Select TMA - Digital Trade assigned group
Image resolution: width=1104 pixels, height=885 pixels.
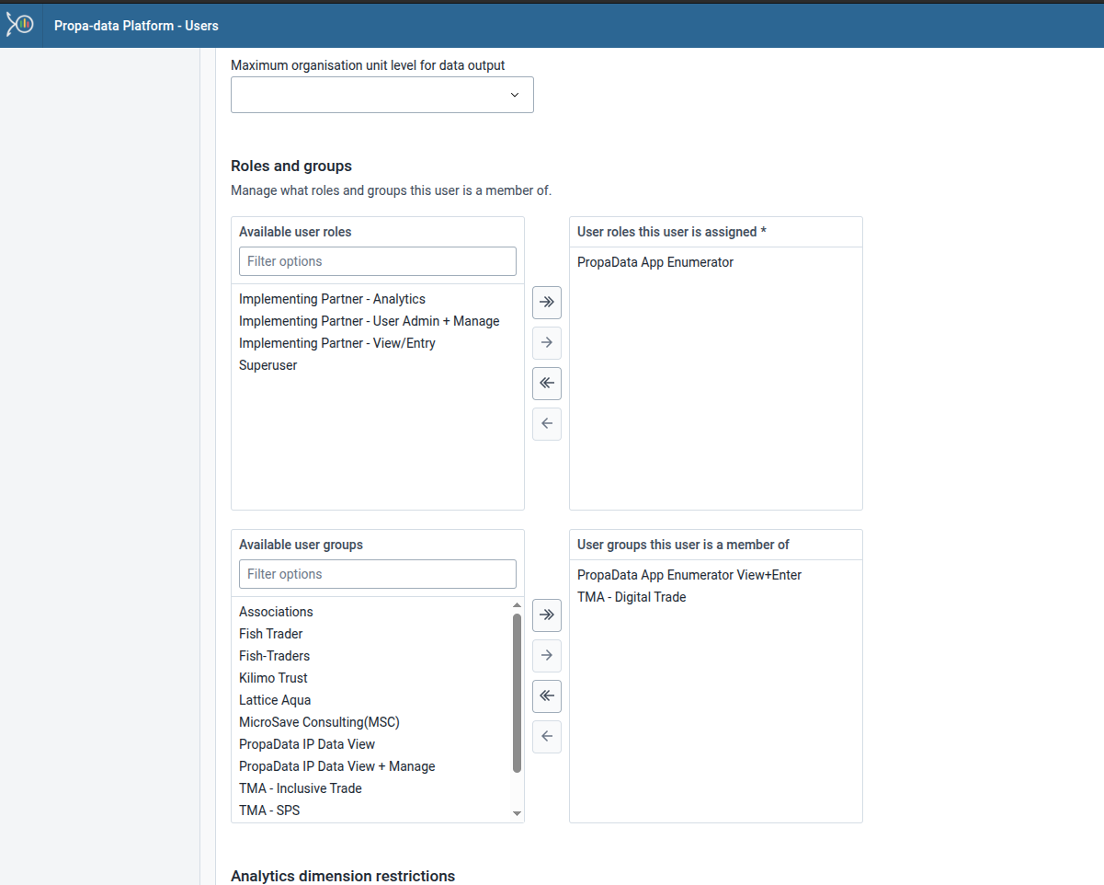coord(632,597)
